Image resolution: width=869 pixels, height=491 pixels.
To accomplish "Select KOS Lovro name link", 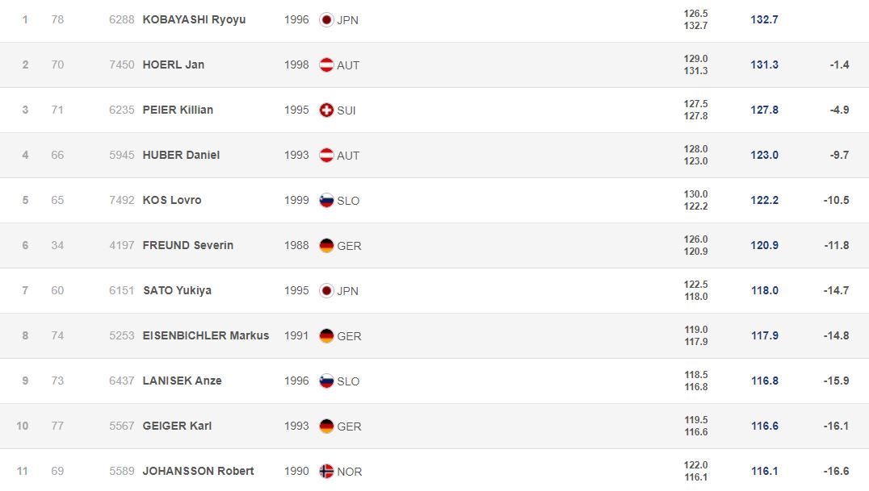I will (x=172, y=200).
